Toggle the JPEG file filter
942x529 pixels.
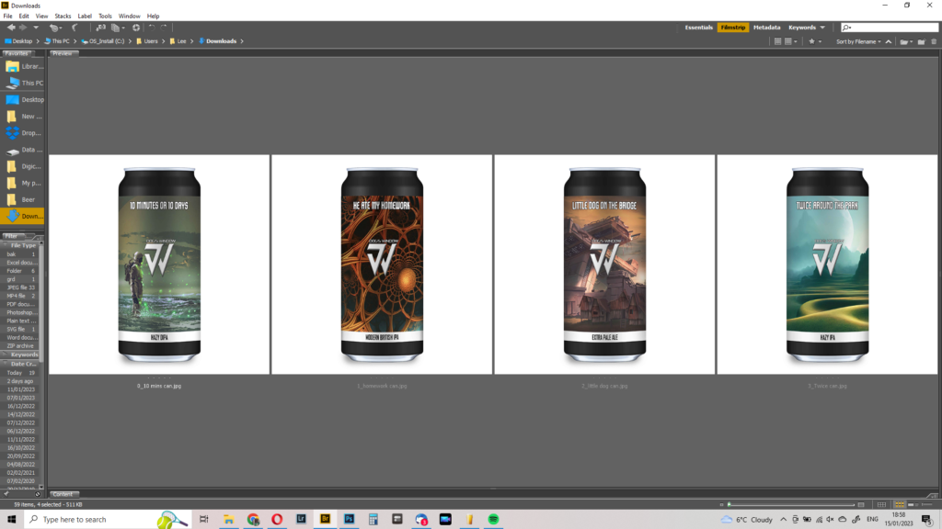point(20,287)
